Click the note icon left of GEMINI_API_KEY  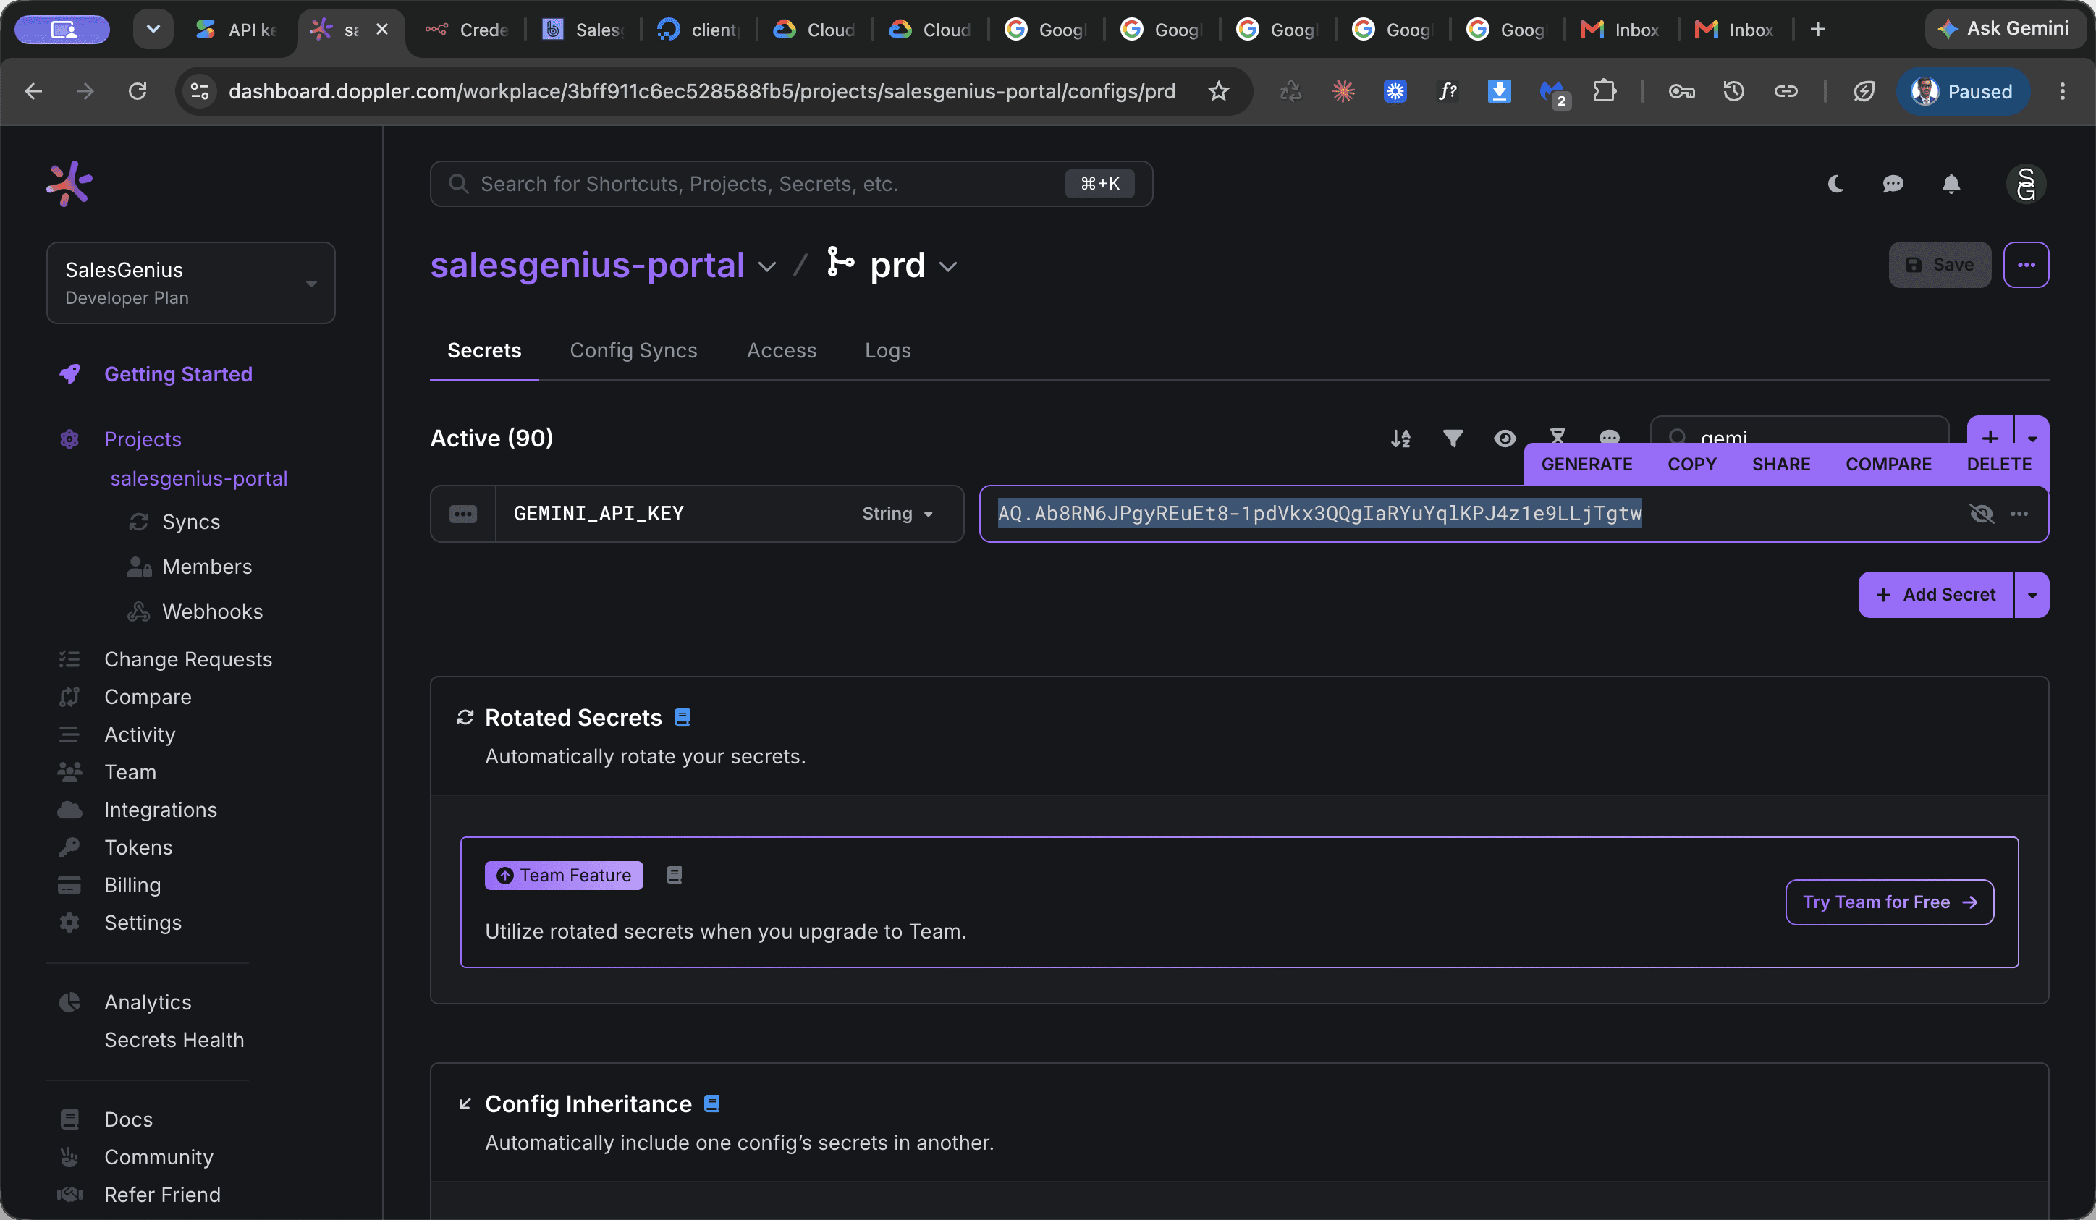coord(463,514)
